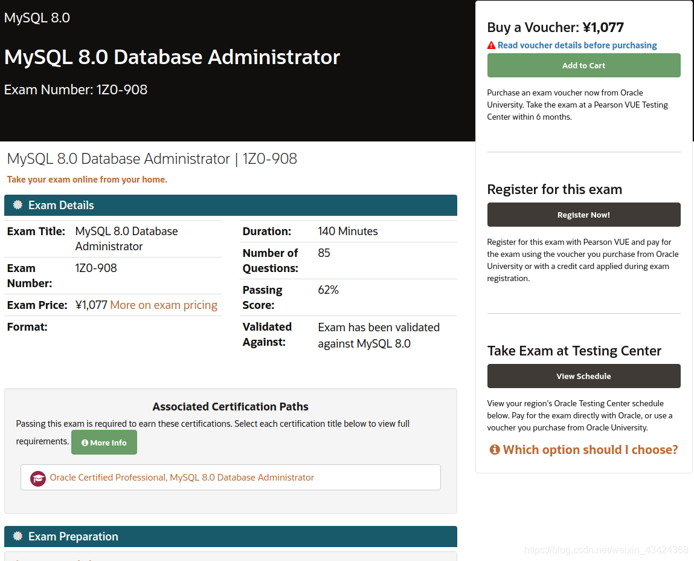Select the Exam Details section gear icon
The width and height of the screenshot is (694, 561).
(16, 205)
